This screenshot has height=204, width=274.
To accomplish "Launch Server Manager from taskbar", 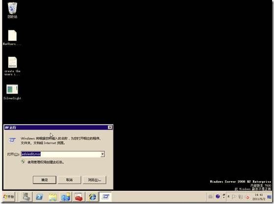I will pyautogui.click(x=26, y=197).
